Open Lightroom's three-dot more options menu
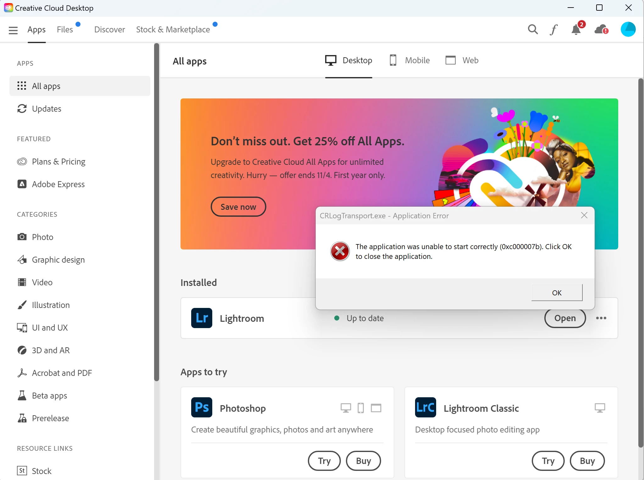 [x=601, y=318]
